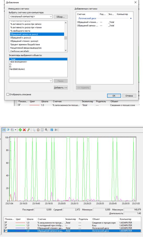Click the Отмена button
Screen dimensions: 143x237
129,96
